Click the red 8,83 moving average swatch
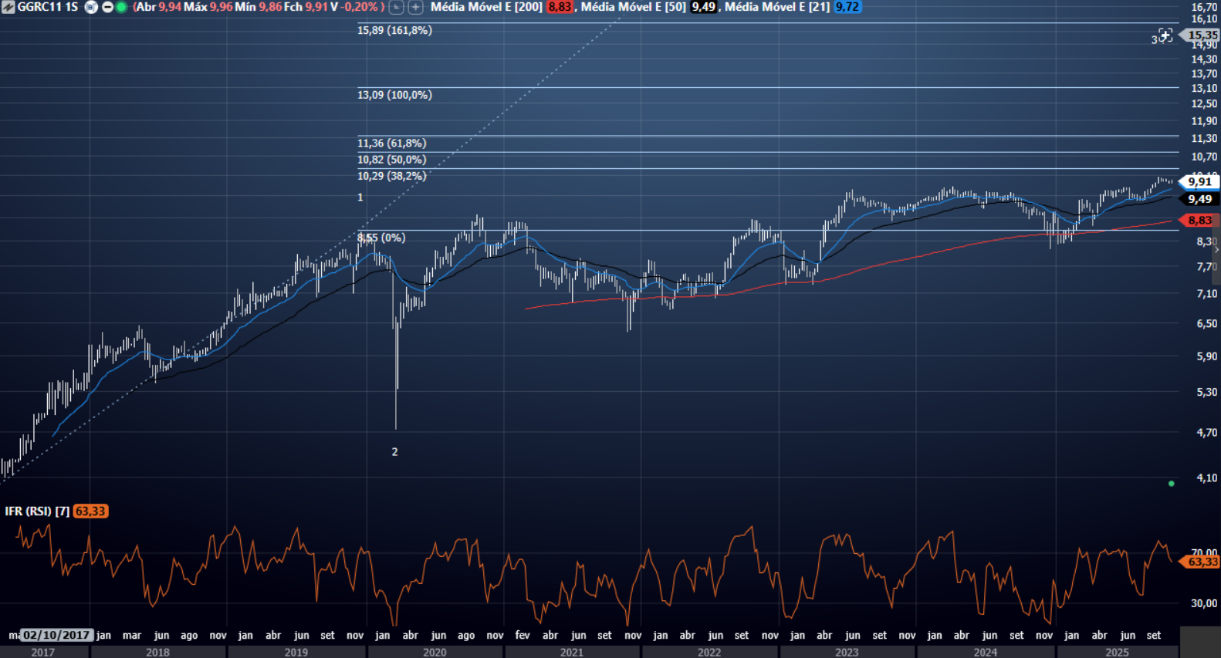1221x658 pixels. 560,7
